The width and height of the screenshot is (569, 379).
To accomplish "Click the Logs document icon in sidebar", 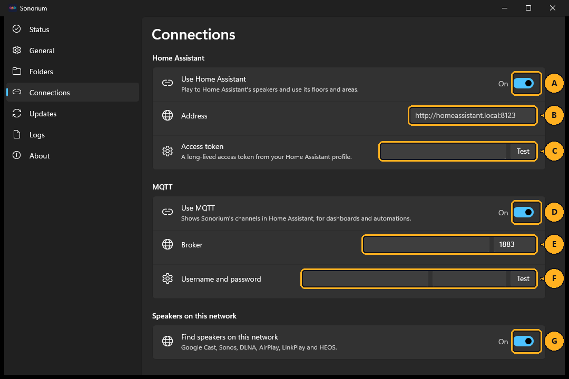I will pos(17,134).
